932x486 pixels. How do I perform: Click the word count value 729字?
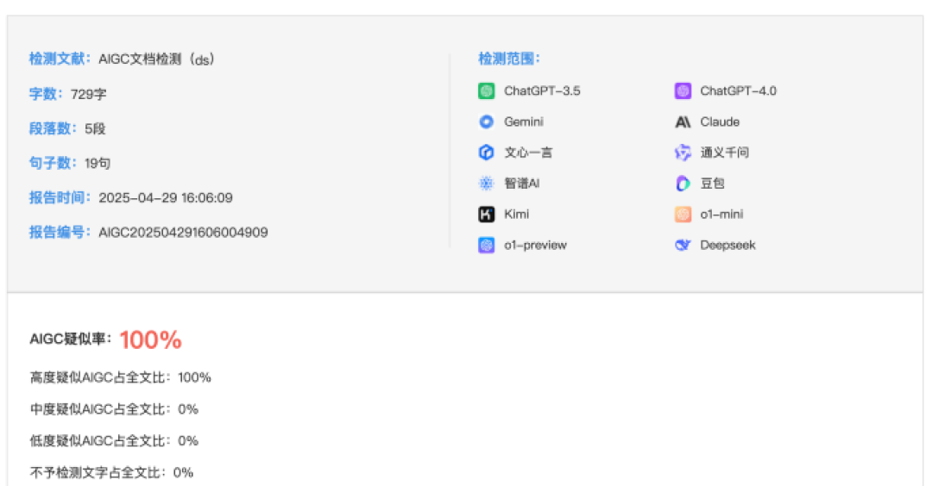pos(89,94)
